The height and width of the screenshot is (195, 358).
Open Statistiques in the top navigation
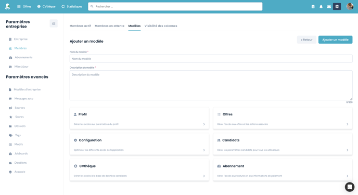coord(72,6)
